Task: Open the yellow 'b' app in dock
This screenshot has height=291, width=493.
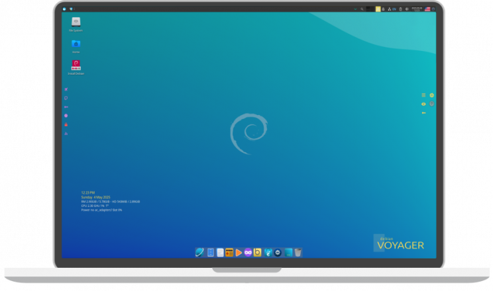Action: click(257, 253)
